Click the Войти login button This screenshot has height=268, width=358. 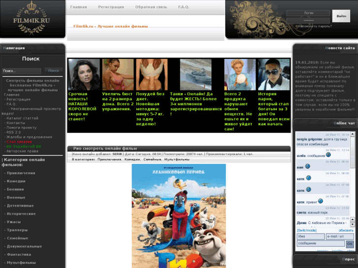click(x=341, y=16)
